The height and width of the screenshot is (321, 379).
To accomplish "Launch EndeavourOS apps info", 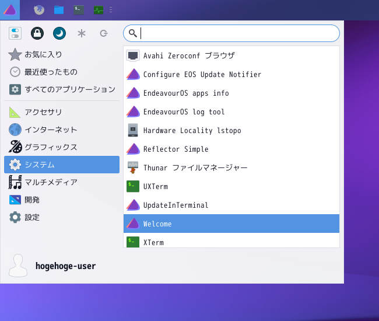I will tap(231, 93).
